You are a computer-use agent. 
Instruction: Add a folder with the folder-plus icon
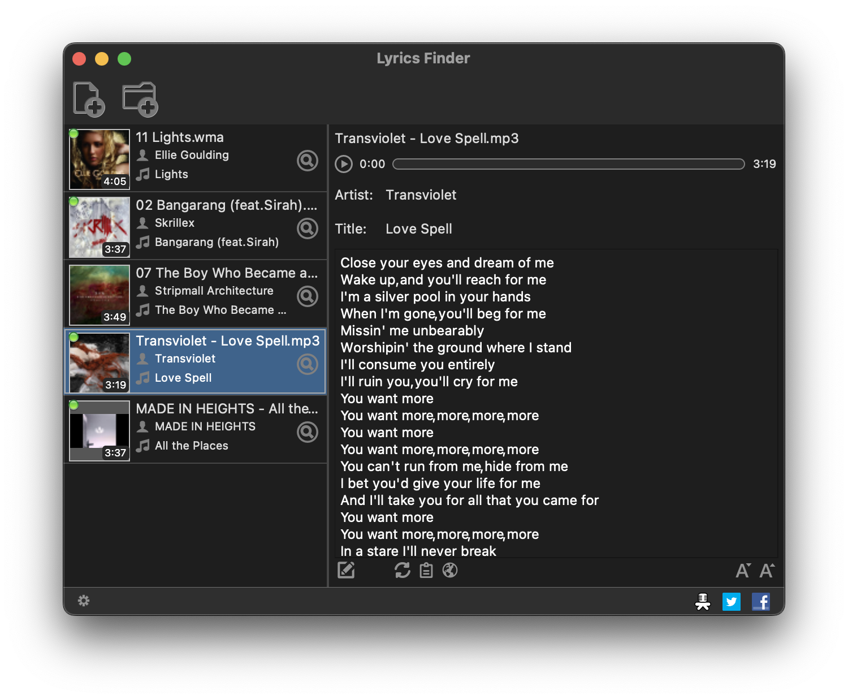pos(140,100)
